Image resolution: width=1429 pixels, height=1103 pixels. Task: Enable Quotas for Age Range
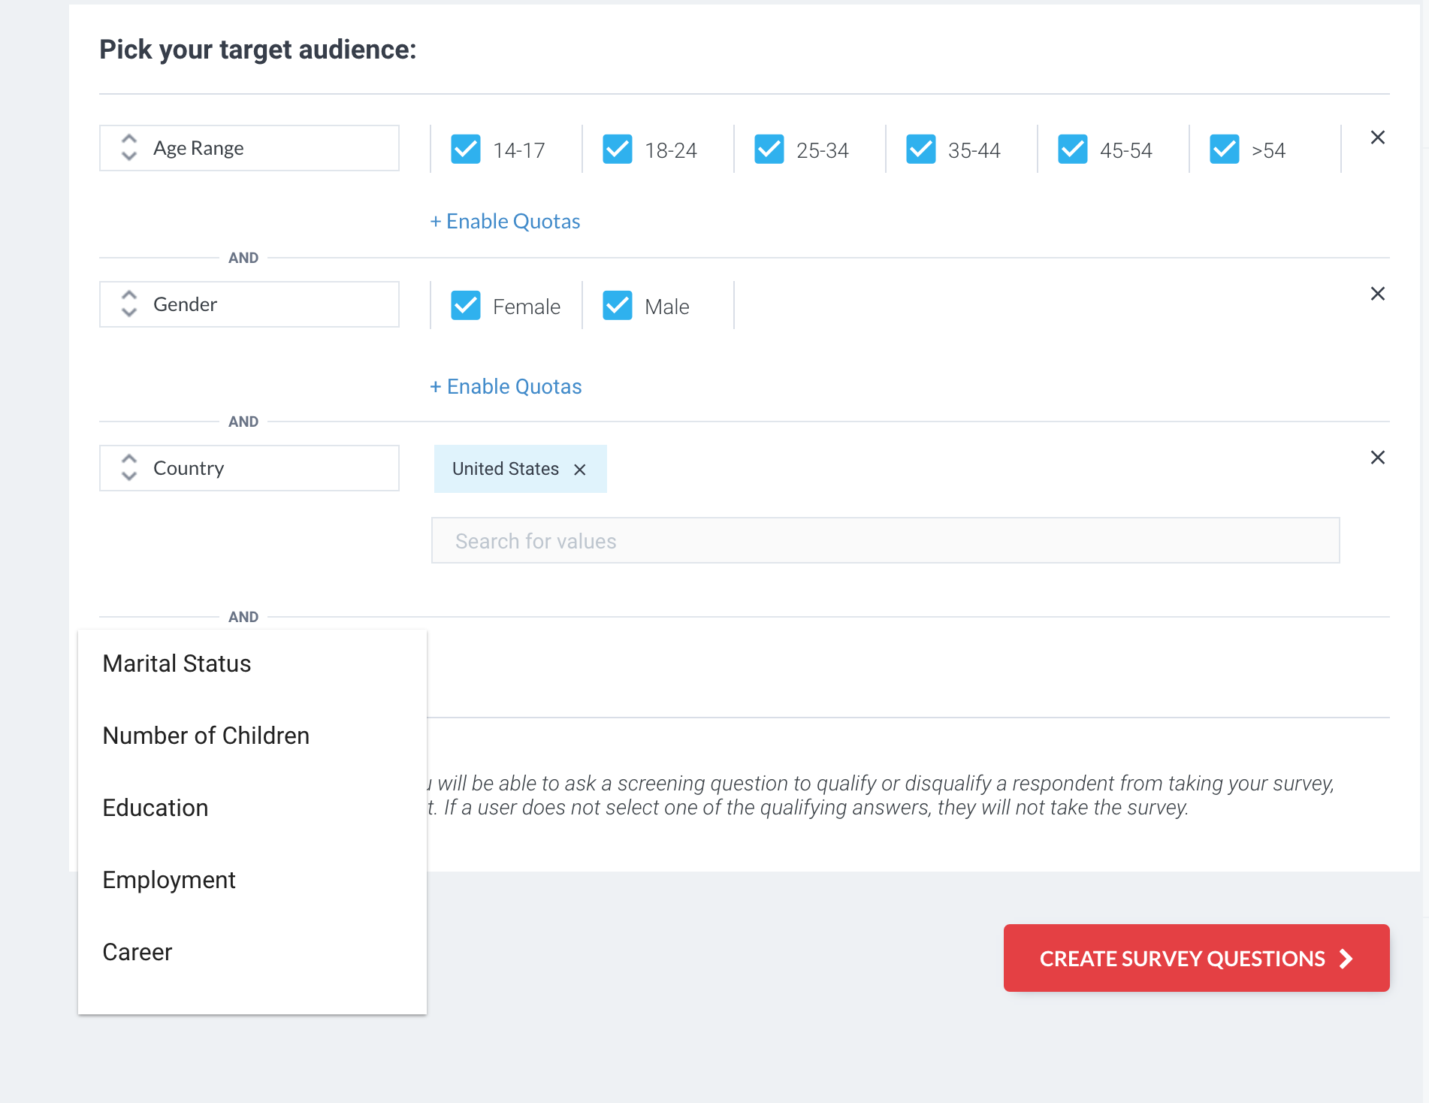click(505, 222)
